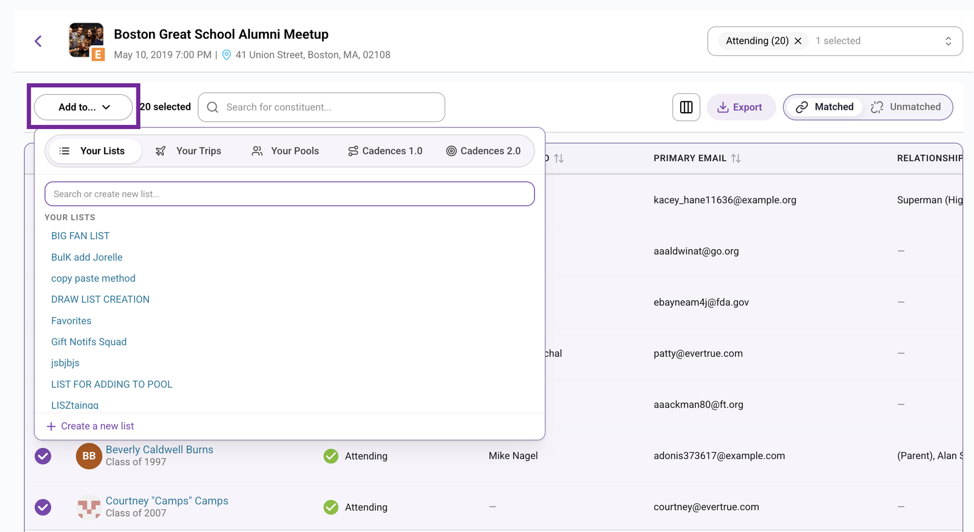Screen dimensions: 974x532
Task: Switch to Your Trips tab
Action: point(189,151)
